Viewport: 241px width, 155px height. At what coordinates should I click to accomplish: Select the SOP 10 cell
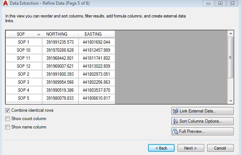pos(24,50)
